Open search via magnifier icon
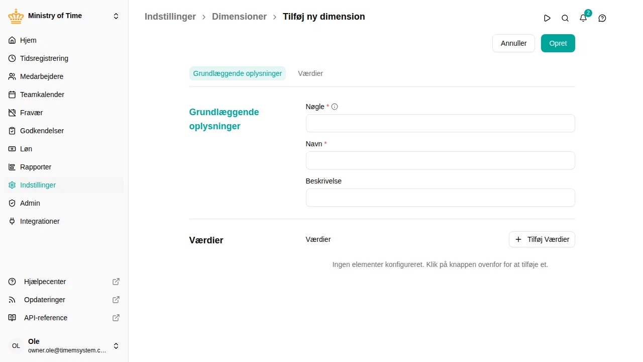 (565, 18)
